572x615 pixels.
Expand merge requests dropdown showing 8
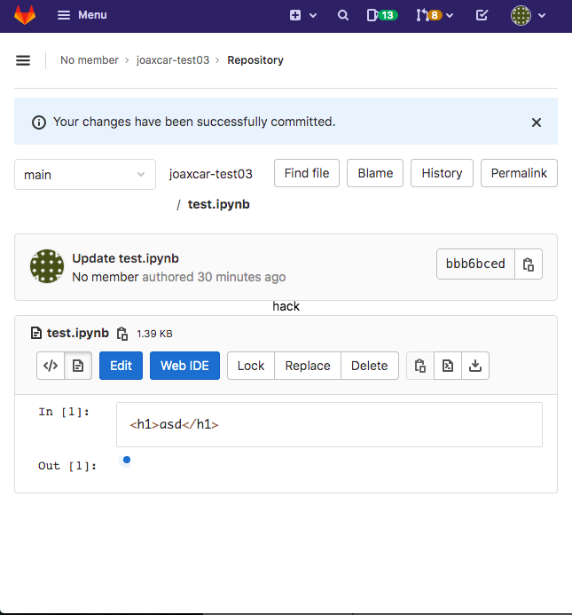tap(435, 15)
